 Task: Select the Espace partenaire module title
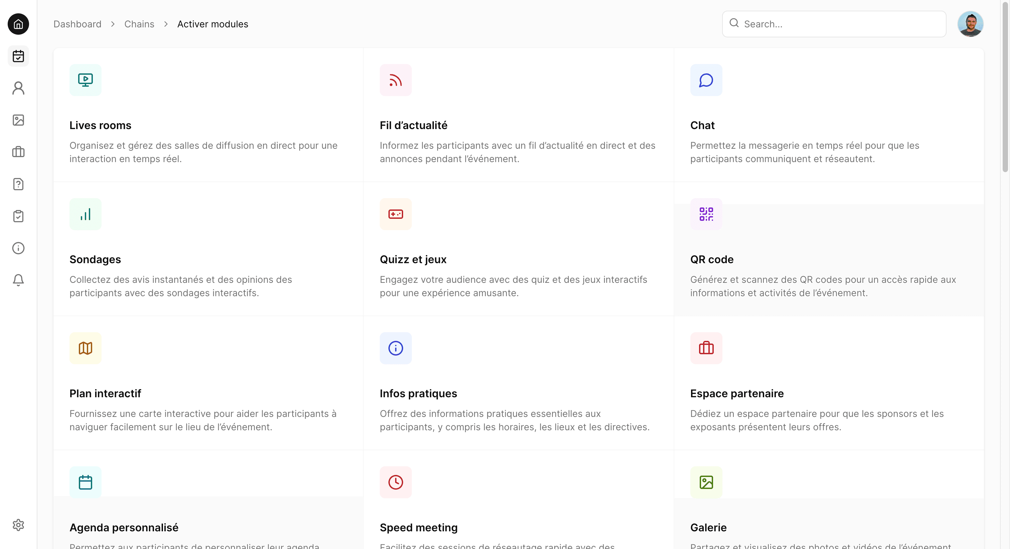click(737, 393)
